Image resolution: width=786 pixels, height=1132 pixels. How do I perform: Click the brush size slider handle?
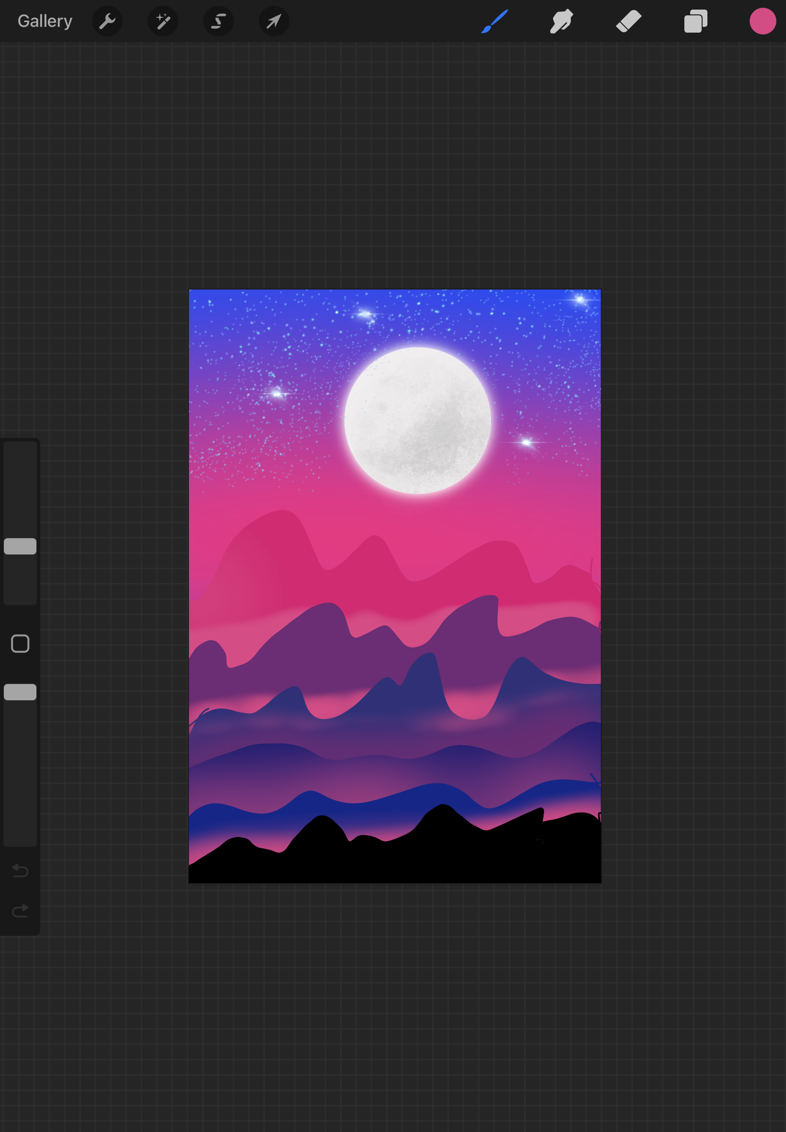[20, 546]
